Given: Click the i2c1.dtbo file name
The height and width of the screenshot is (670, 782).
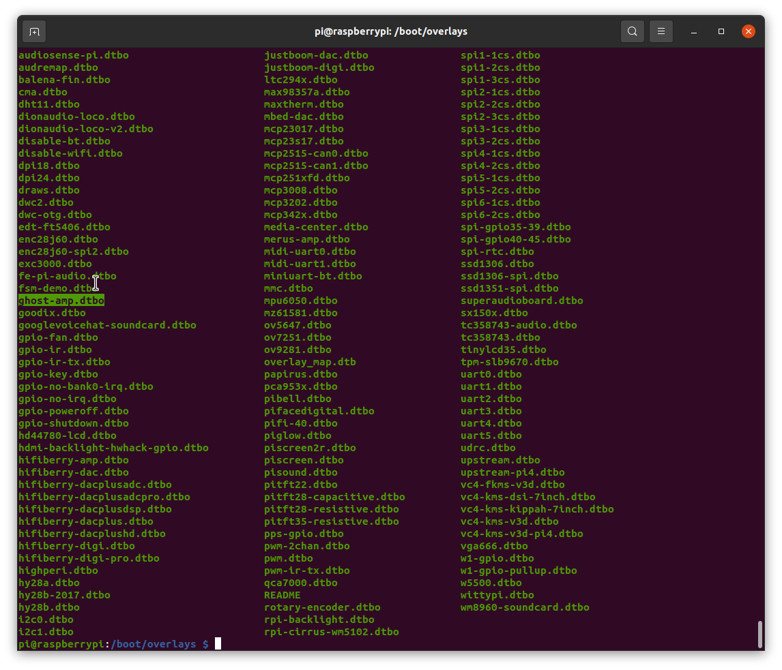Looking at the screenshot, I should click(x=46, y=632).
